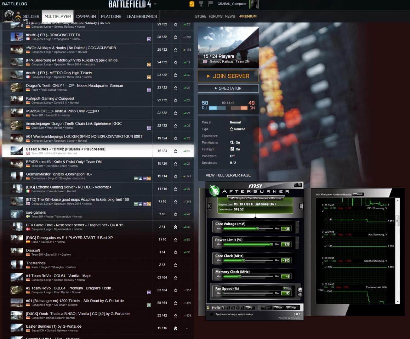Open the PLATOONS tab

[111, 16]
